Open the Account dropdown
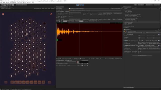This screenshot has width=161, height=90. pos(141,5)
